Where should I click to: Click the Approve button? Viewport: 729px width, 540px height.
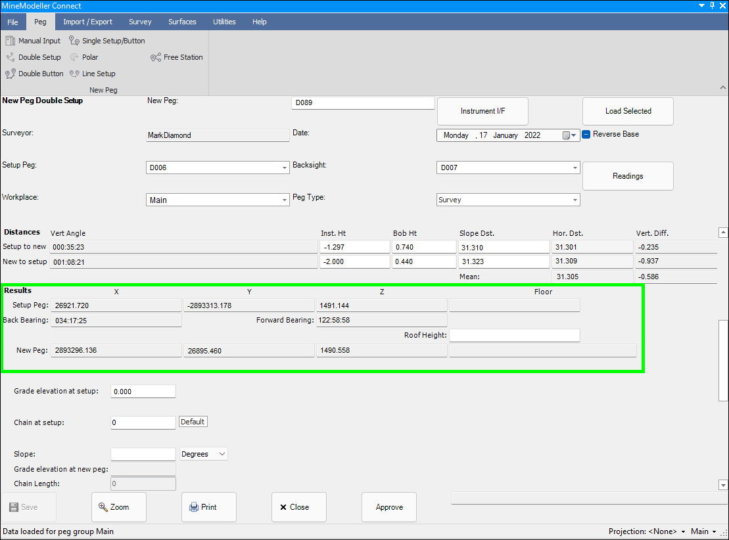(389, 507)
